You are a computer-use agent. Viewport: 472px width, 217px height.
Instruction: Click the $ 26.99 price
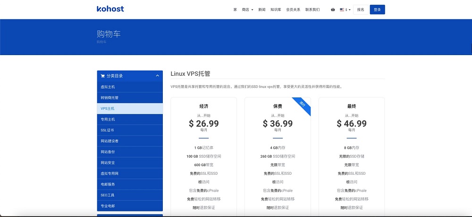click(x=204, y=123)
